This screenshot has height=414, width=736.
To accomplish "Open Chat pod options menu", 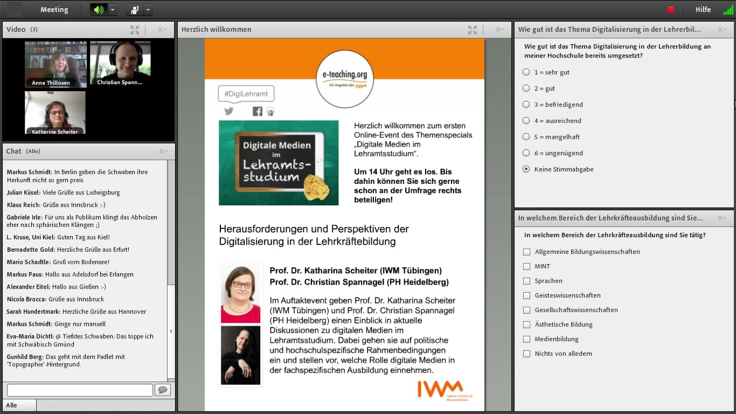I will pos(163,151).
